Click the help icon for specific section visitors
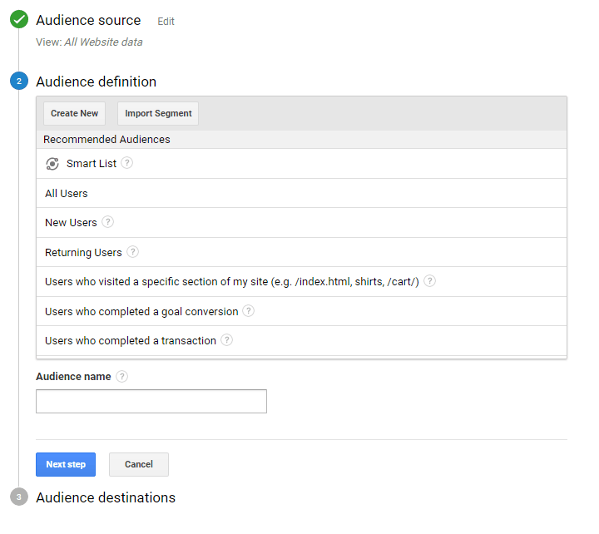Viewport: 599px width, 534px height. tap(430, 281)
